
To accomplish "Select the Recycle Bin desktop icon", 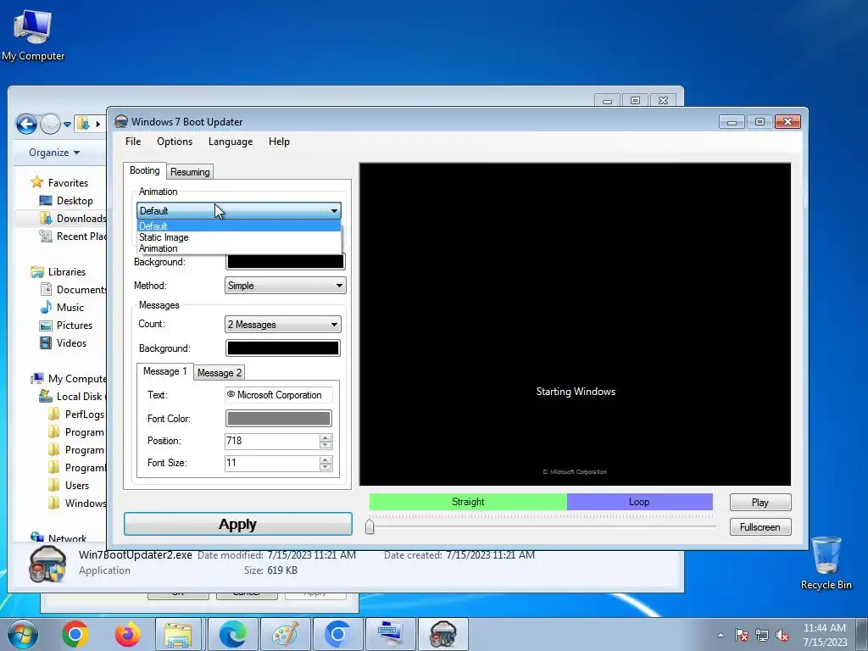I will (826, 563).
